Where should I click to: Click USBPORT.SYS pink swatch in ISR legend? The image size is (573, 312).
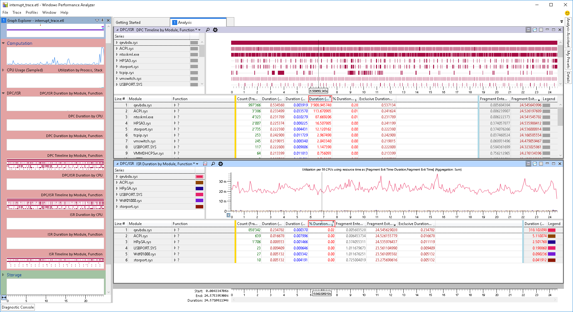pyautogui.click(x=199, y=195)
